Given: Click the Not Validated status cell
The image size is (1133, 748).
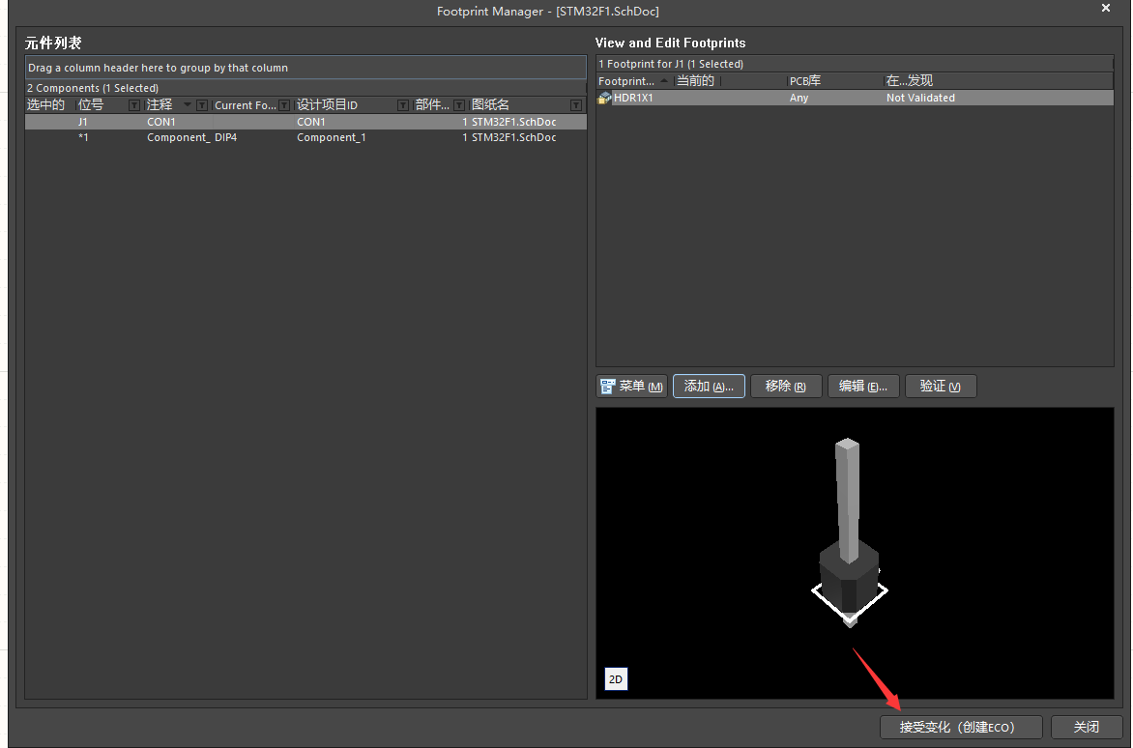Looking at the screenshot, I should (920, 98).
